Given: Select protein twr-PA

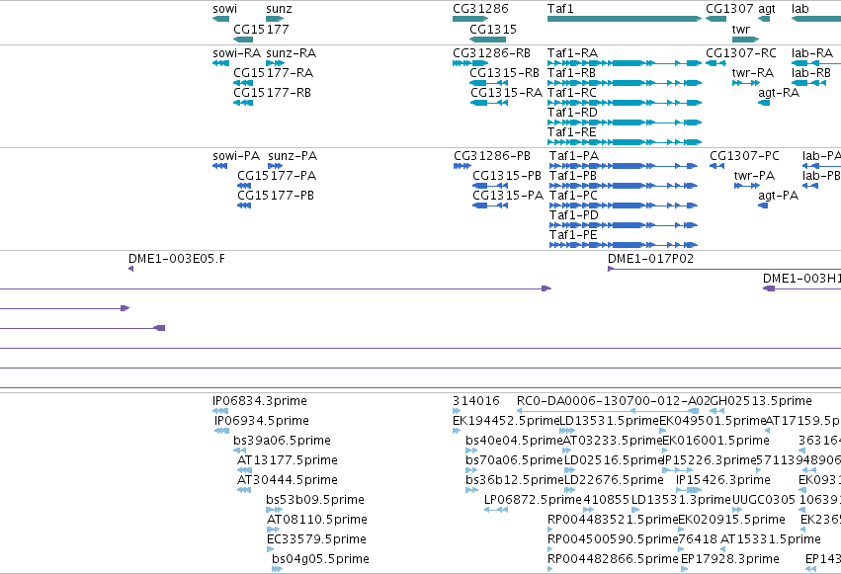Looking at the screenshot, I should [x=754, y=176].
